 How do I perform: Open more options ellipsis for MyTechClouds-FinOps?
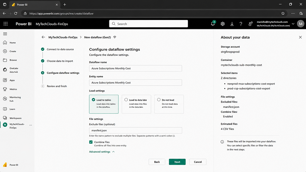click(31, 125)
